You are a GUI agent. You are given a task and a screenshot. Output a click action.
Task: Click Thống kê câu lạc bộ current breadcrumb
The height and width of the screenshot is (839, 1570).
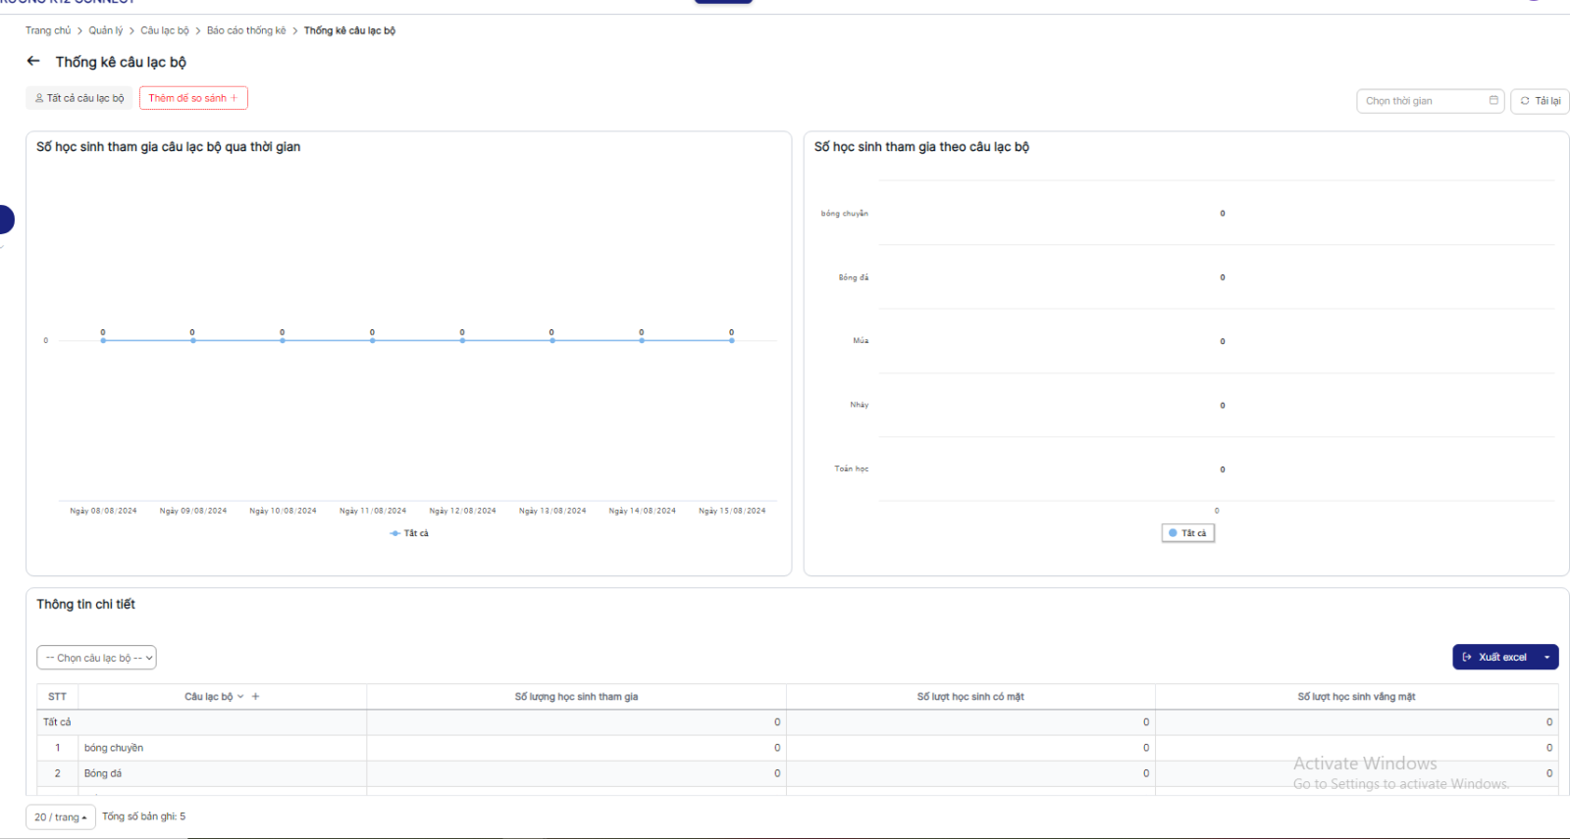pos(349,30)
